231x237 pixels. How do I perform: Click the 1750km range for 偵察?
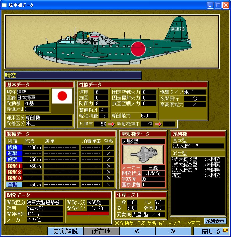point(33,159)
